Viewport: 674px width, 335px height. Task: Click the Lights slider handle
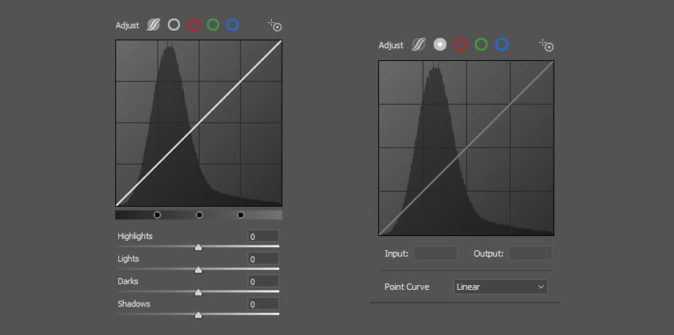(198, 270)
